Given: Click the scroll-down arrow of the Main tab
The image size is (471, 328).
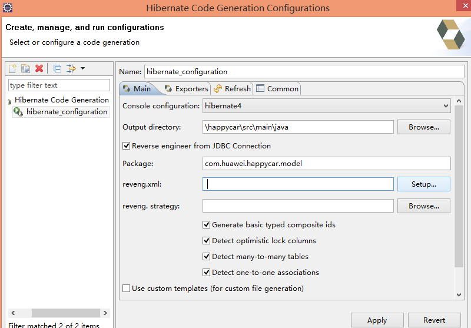Looking at the screenshot, I should tap(459, 295).
